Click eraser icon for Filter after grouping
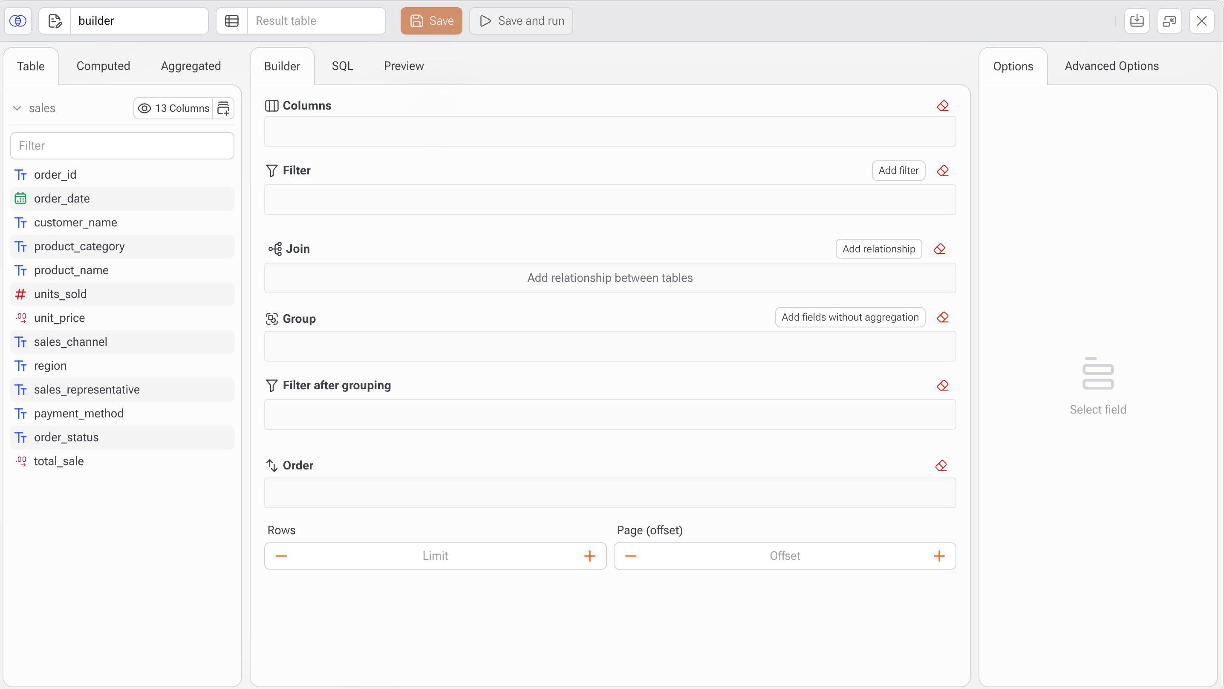This screenshot has width=1224, height=689. point(943,385)
